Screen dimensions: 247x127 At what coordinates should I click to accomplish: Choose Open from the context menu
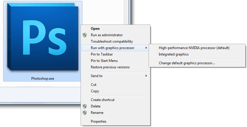115,29
